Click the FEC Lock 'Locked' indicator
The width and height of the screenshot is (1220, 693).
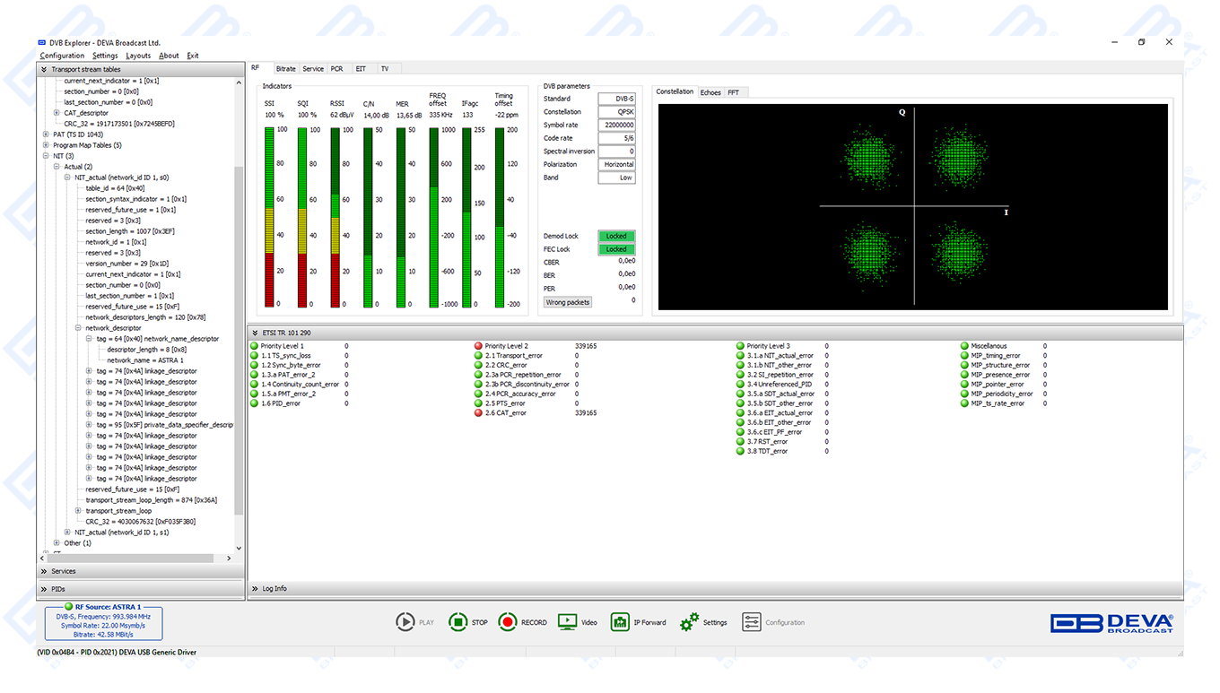616,249
